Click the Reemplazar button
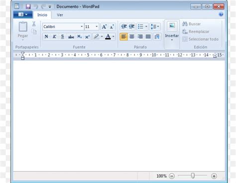Viewport: 236px width, 183px height. coord(196,31)
